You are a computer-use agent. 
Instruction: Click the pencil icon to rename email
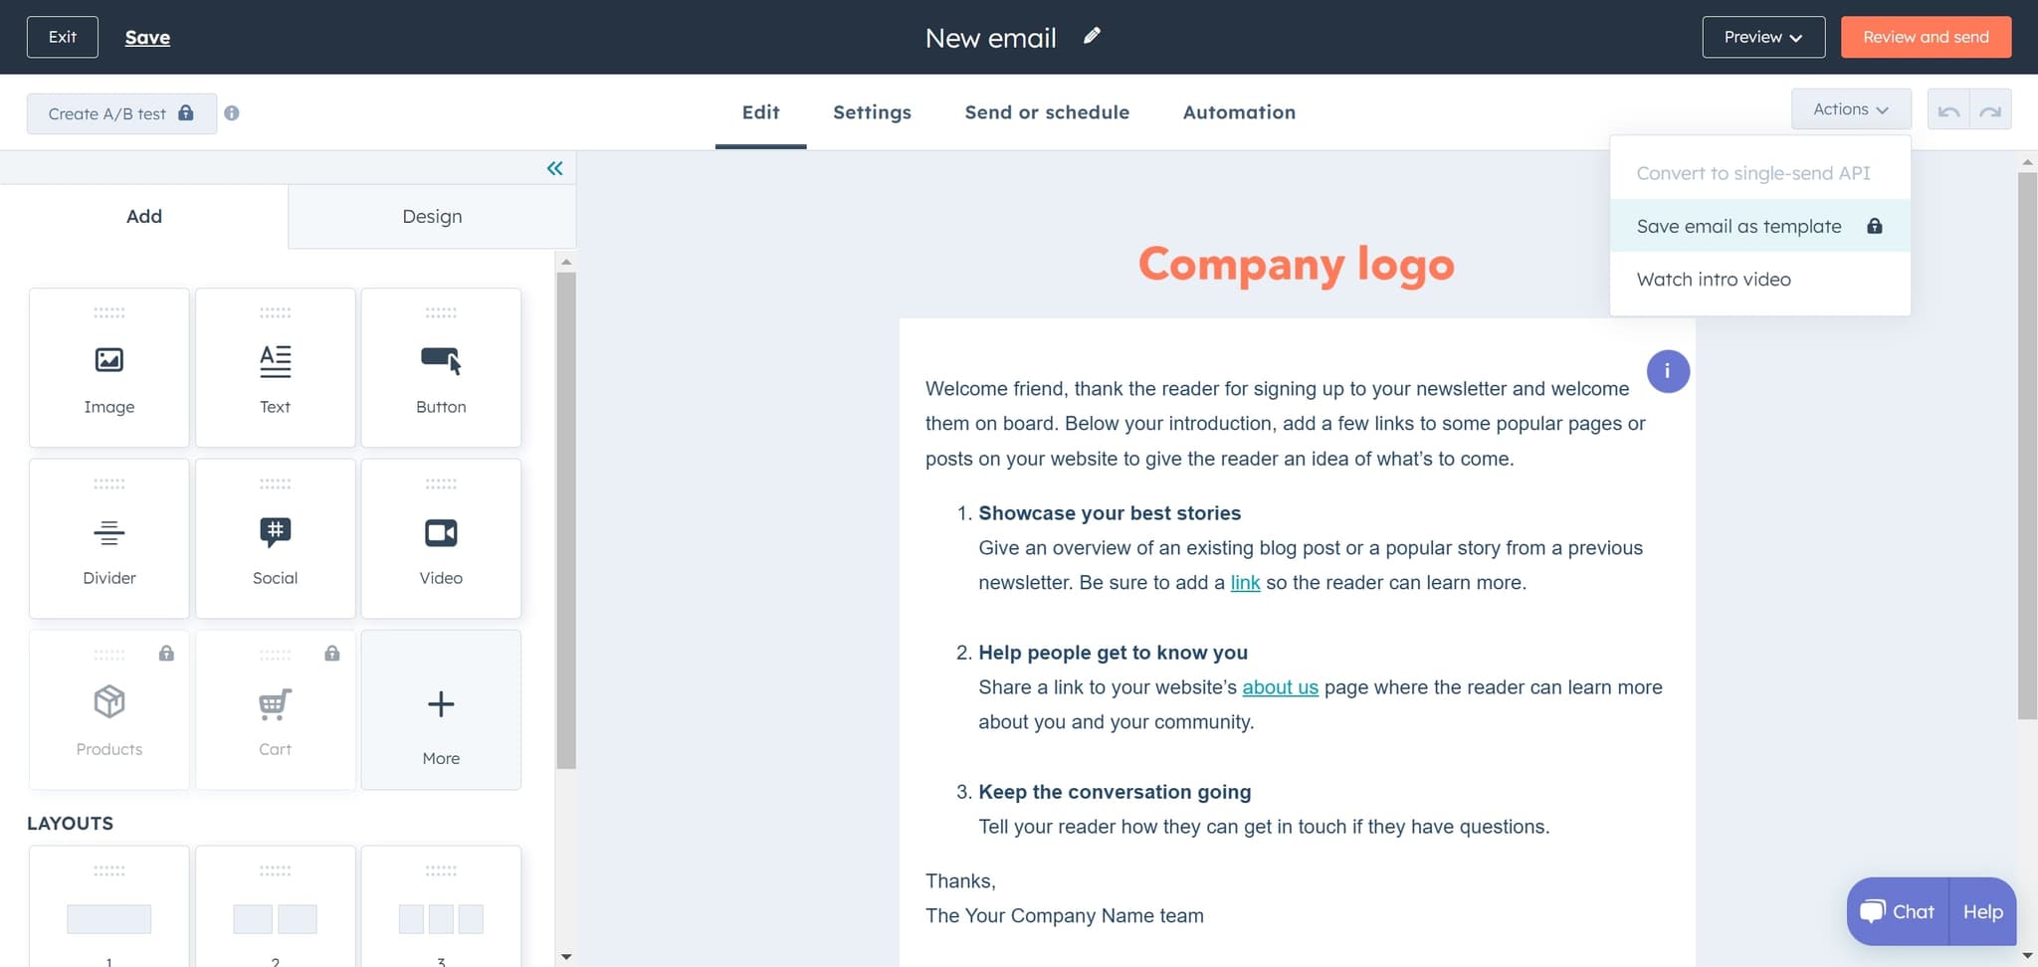[1092, 37]
